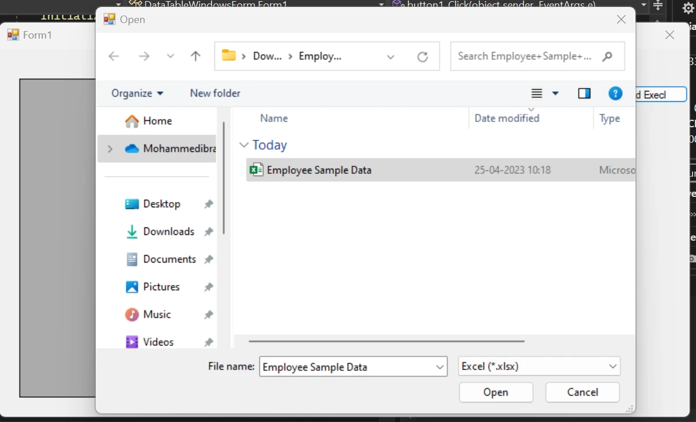Select the Employee Sample Data Excel file
The height and width of the screenshot is (422, 696).
[x=319, y=170]
